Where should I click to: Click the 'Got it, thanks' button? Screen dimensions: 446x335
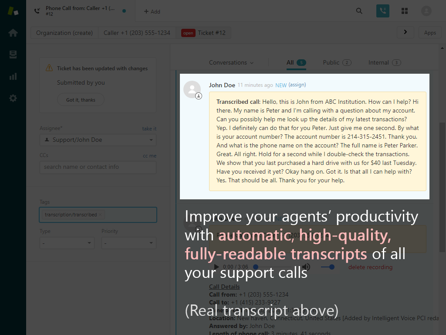tap(81, 100)
